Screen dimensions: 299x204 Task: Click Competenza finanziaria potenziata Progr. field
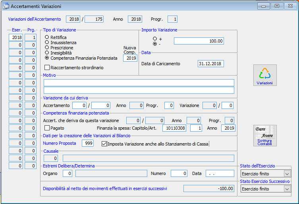[x=230, y=120]
